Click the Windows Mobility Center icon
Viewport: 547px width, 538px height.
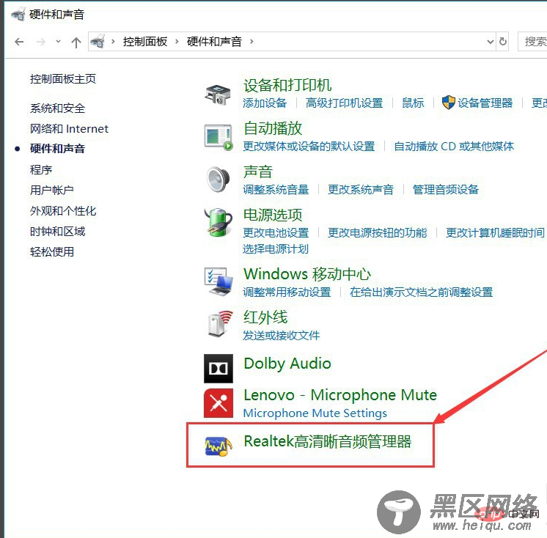click(x=219, y=281)
